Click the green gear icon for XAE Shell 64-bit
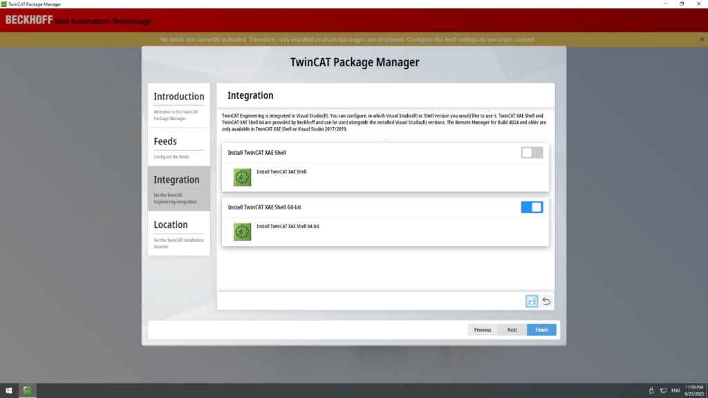708x398 pixels. (242, 232)
